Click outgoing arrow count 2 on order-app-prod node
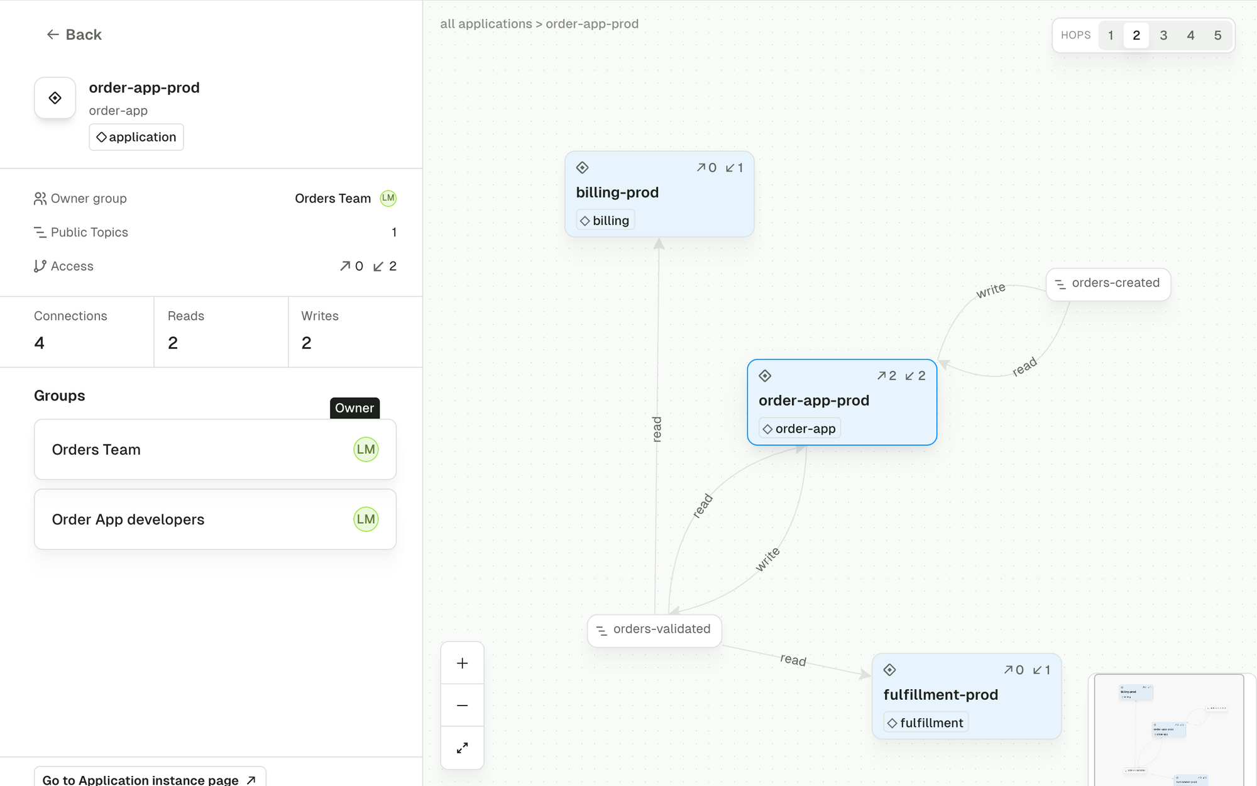Viewport: 1257px width, 786px height. click(x=886, y=376)
